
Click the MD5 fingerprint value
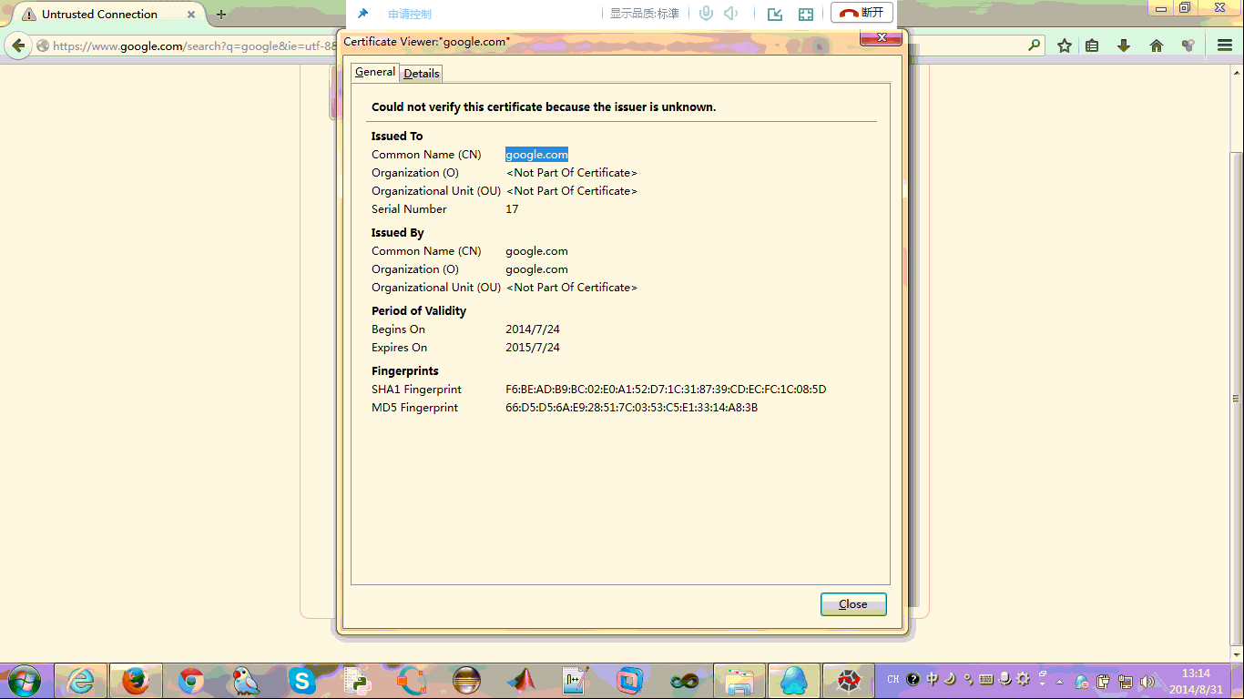coord(631,408)
